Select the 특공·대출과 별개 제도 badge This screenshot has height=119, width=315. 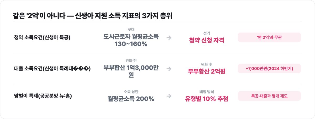(x=269, y=96)
